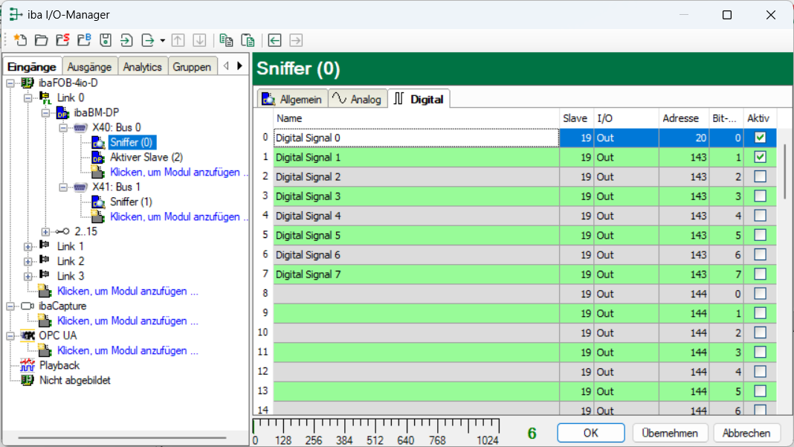Click add-module link under OPC UA
The width and height of the screenshot is (794, 447).
(x=128, y=351)
